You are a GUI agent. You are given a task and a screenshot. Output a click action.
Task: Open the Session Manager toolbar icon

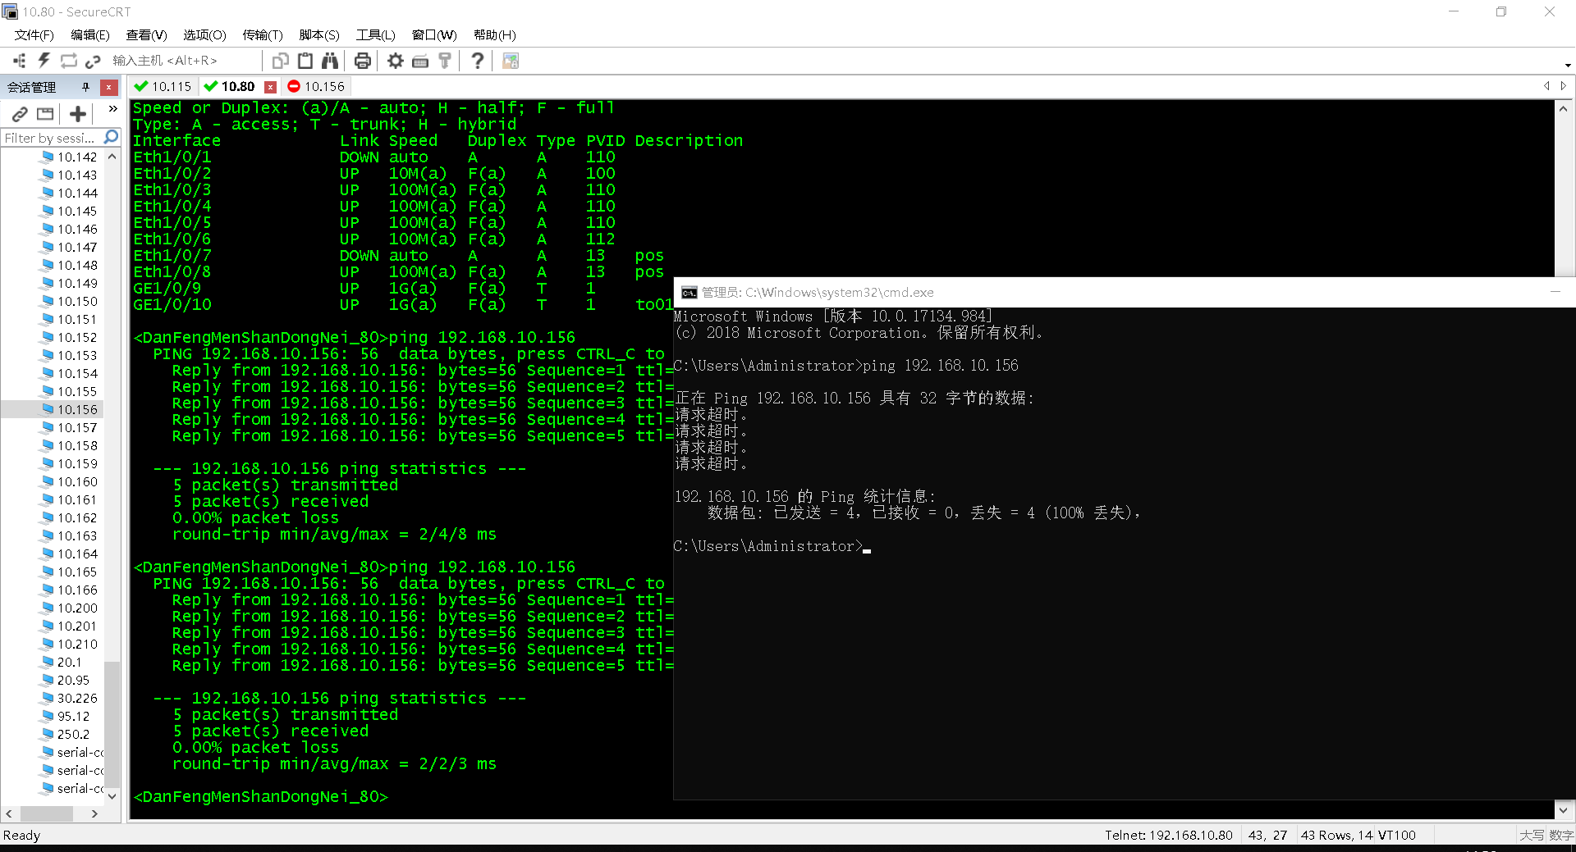(20, 61)
